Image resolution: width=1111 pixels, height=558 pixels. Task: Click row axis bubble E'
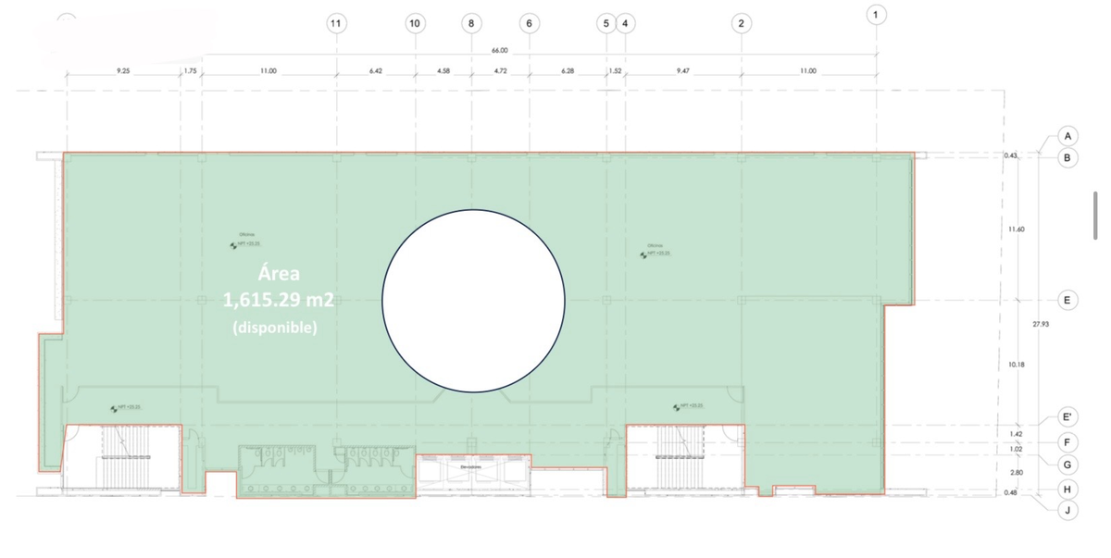[x=1067, y=419]
